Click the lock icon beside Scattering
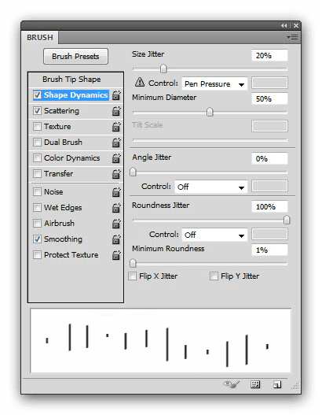 [x=116, y=111]
